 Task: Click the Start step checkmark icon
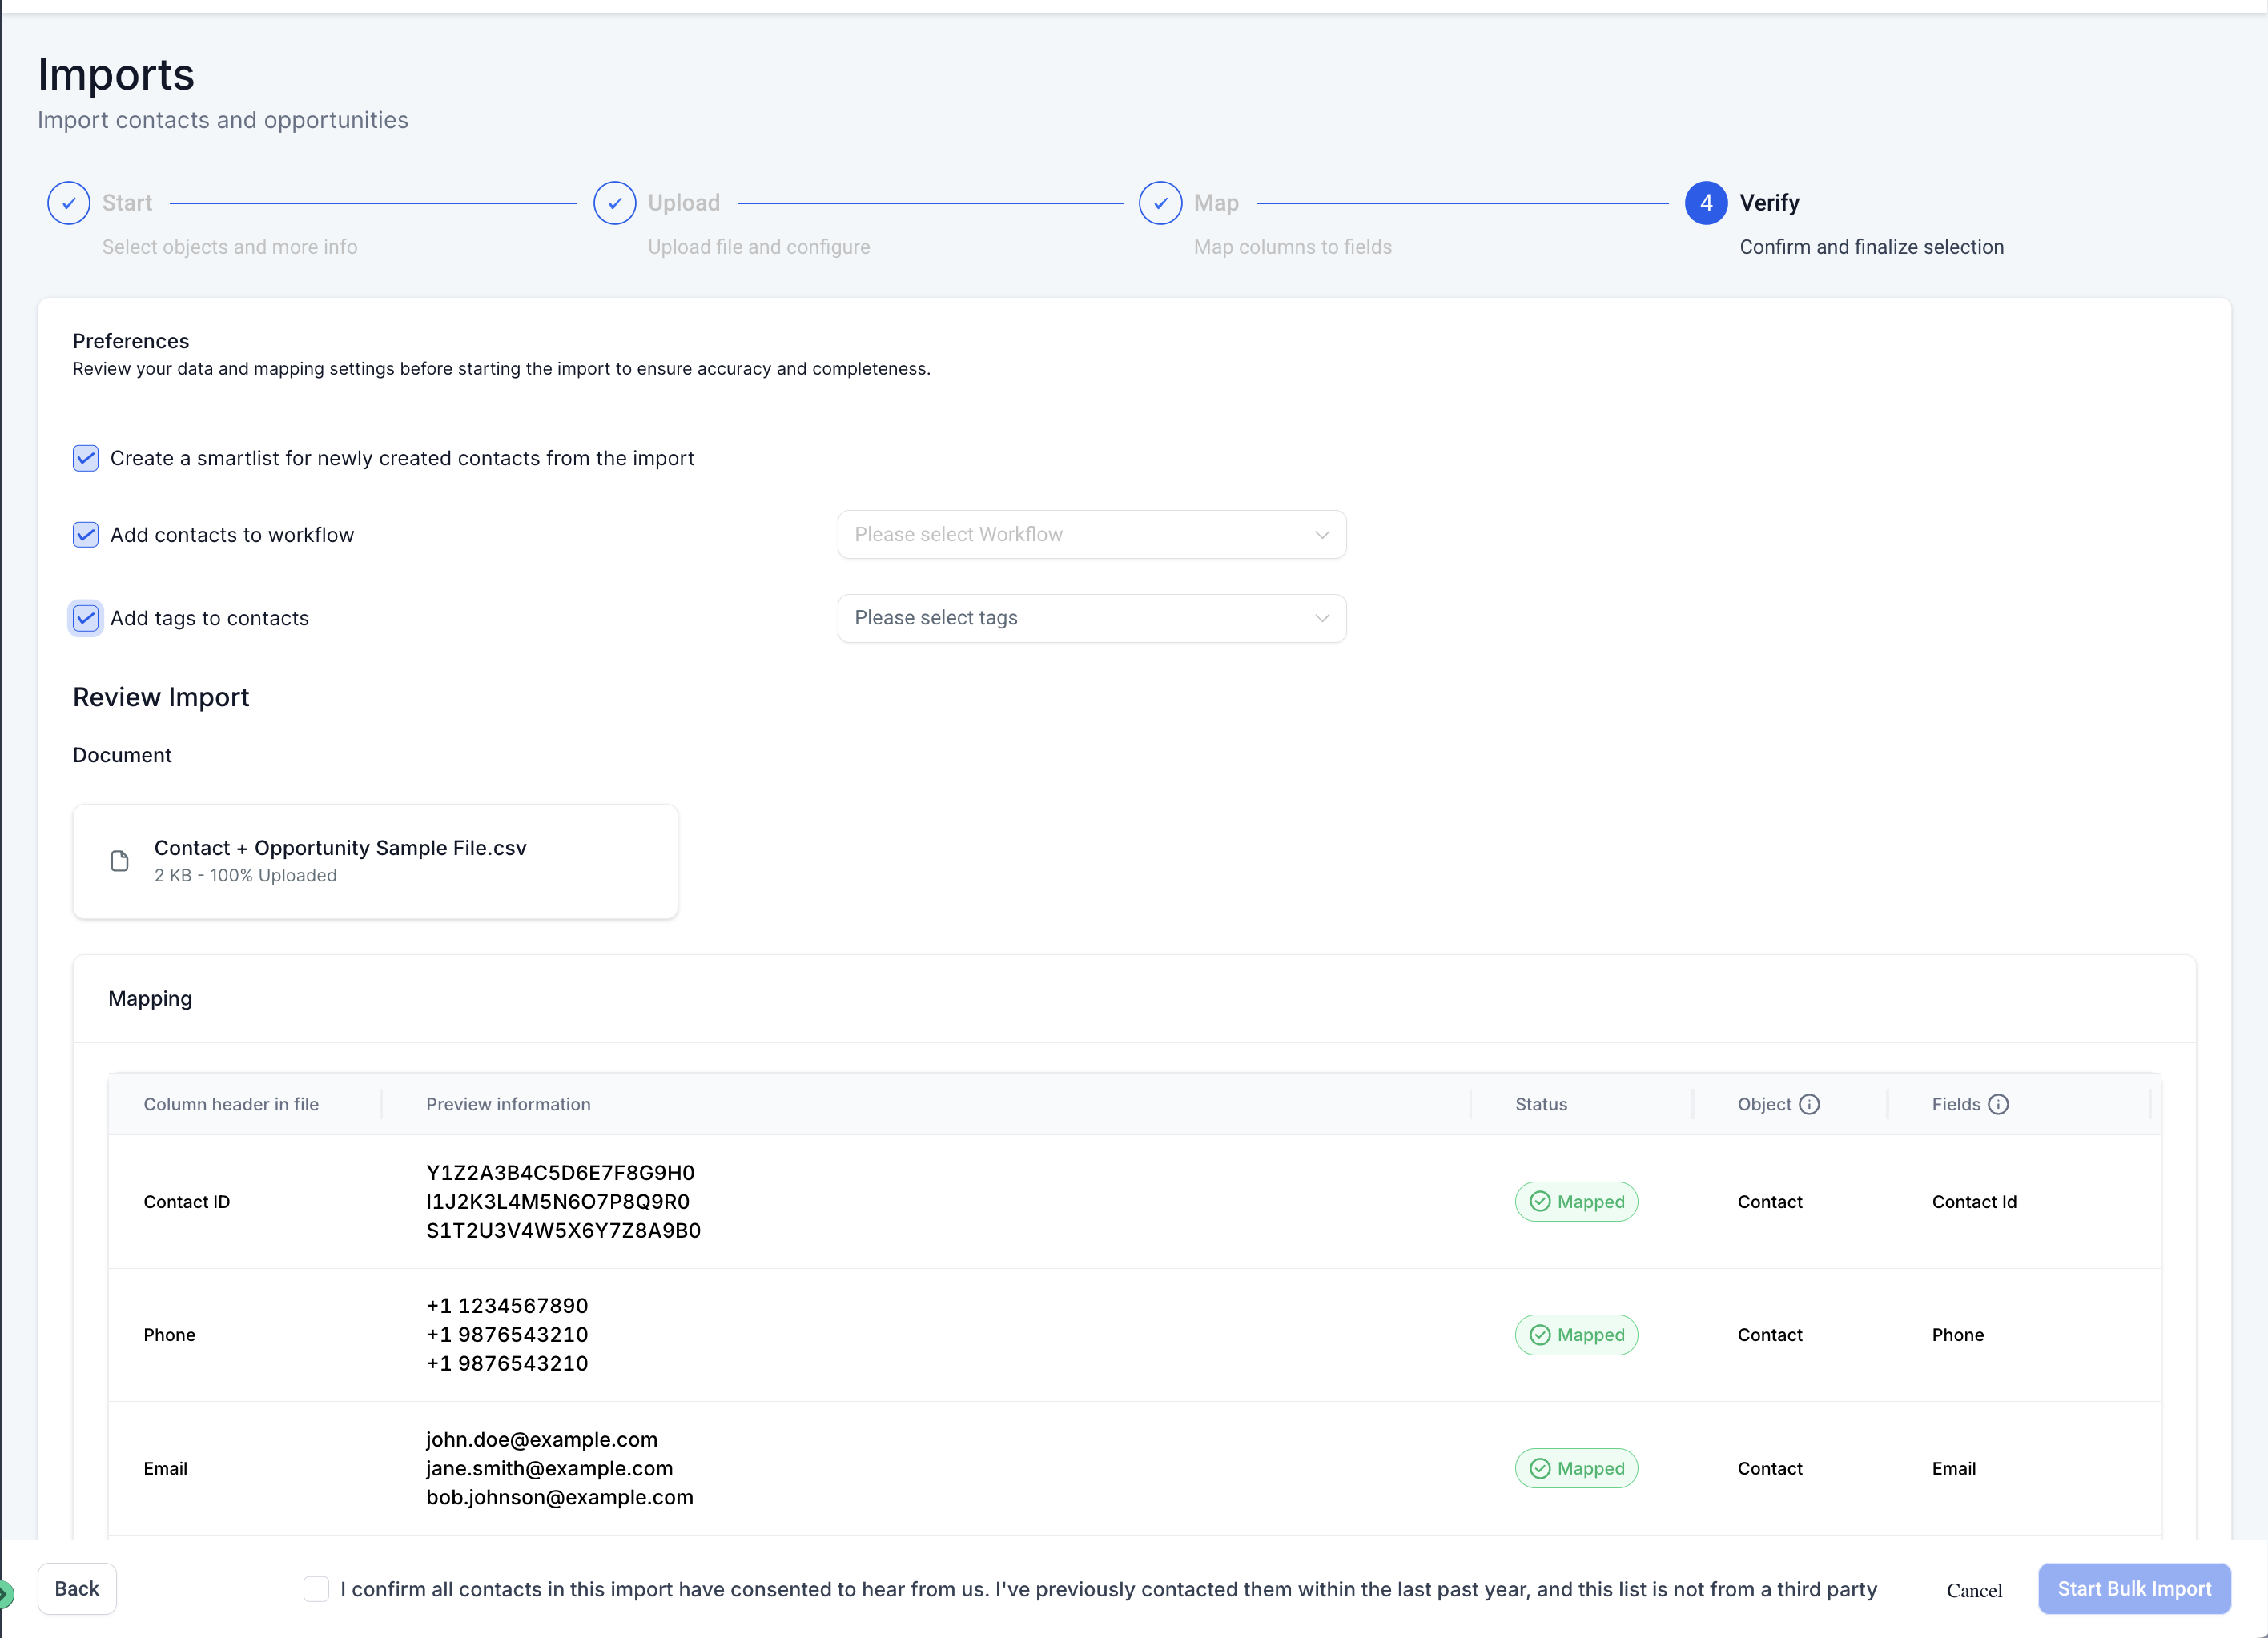67,203
